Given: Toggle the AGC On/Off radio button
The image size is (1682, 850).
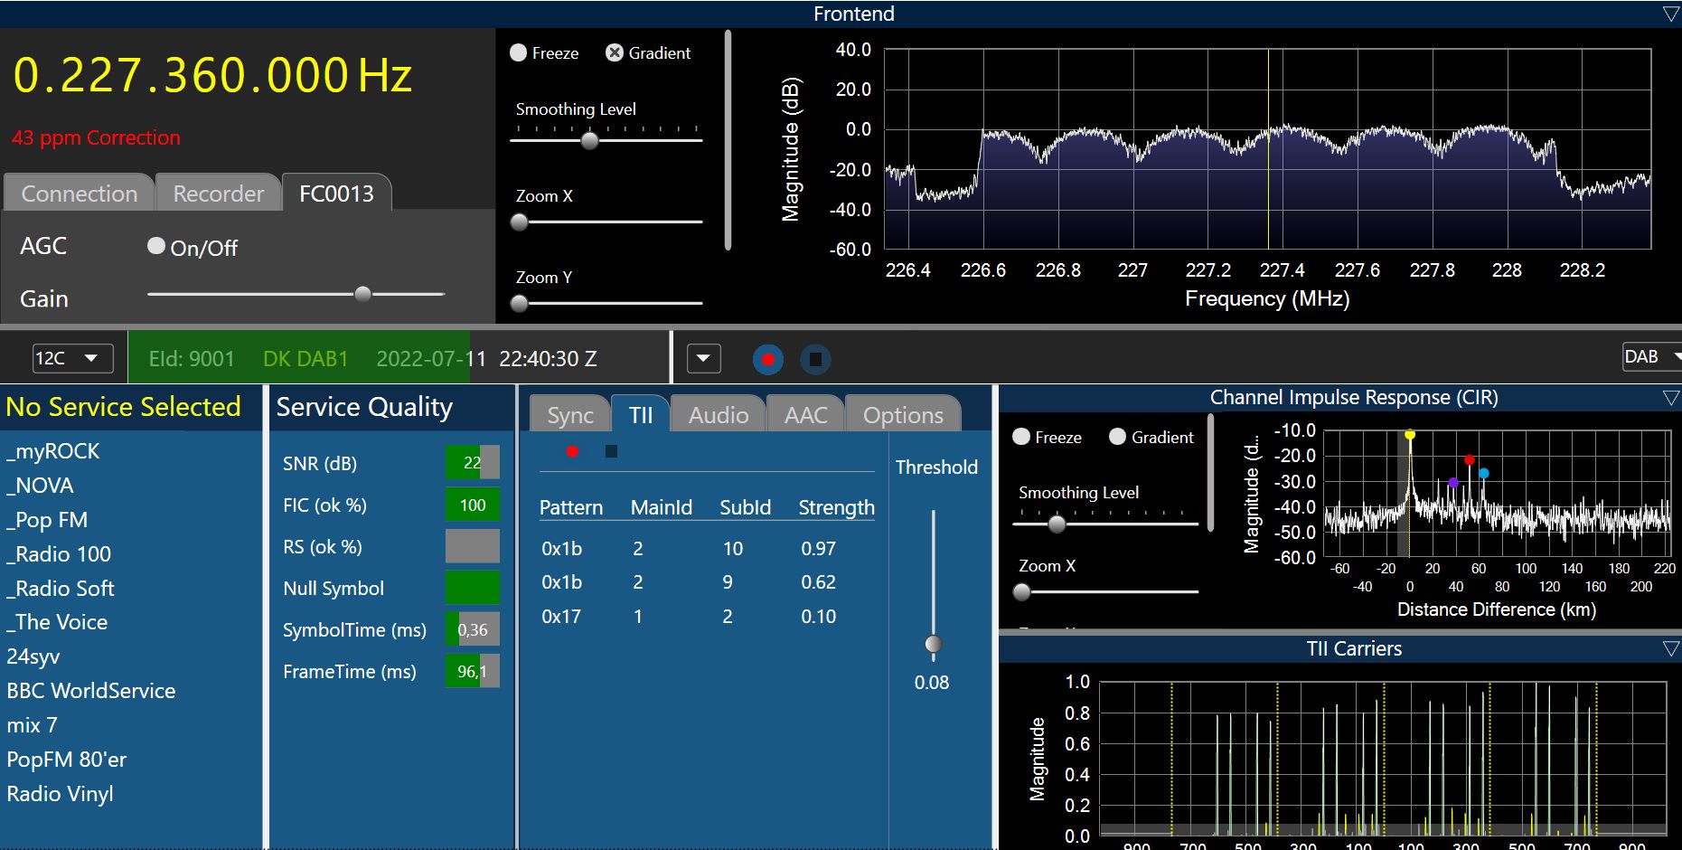Looking at the screenshot, I should 156,246.
